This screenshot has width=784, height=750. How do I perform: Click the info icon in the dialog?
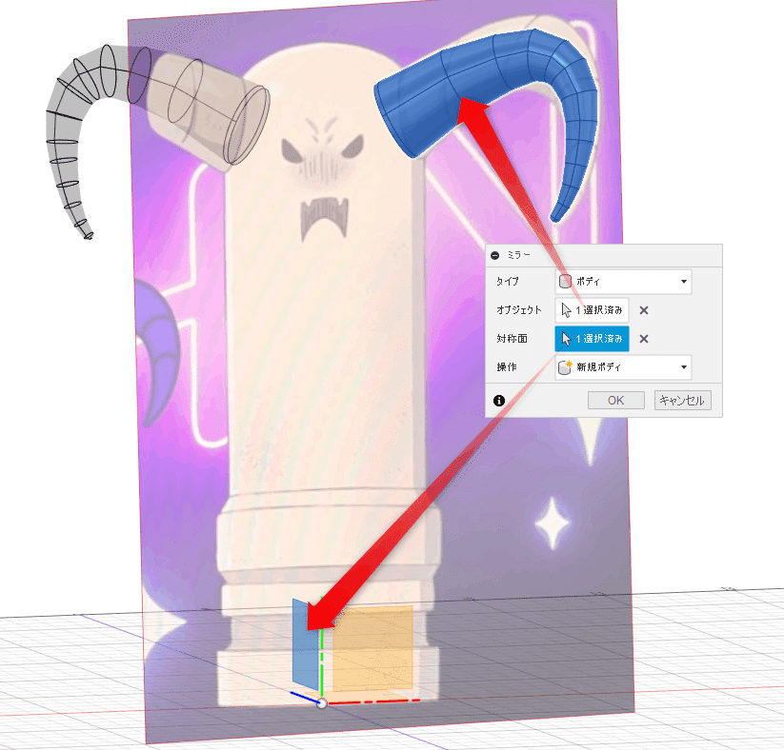[499, 401]
